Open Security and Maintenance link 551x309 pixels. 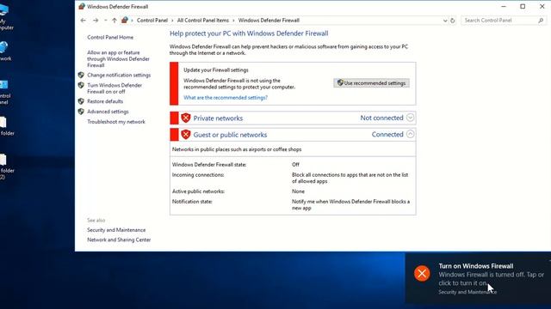(x=116, y=230)
